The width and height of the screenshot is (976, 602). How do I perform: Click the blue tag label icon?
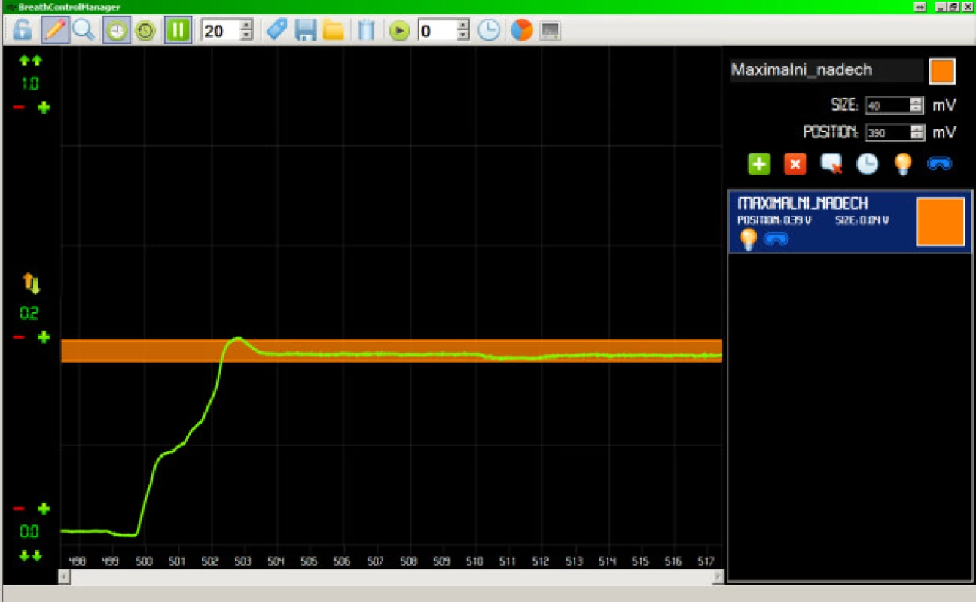click(x=276, y=30)
